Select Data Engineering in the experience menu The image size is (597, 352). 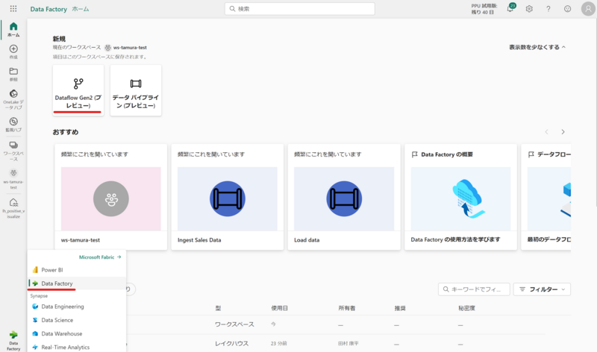[77, 307]
